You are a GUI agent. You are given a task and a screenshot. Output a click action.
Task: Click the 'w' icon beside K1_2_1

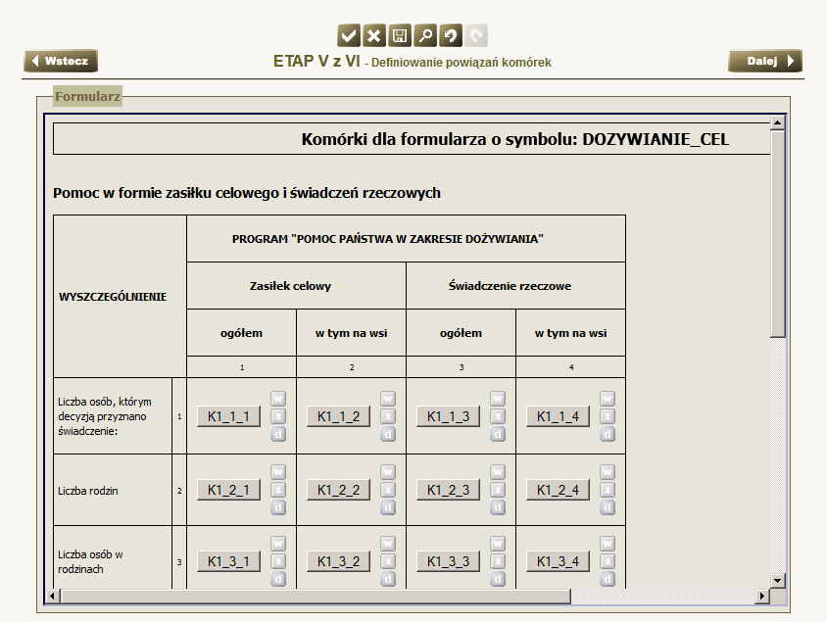pyautogui.click(x=278, y=472)
